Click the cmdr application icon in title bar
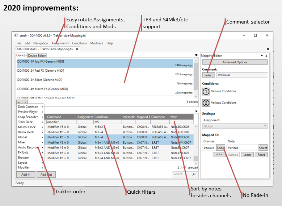Image resolution: width=282 pixels, height=206 pixels. coord(16,35)
